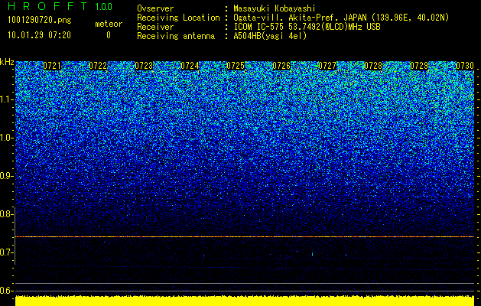Select the A504HB(yagi 4el) antenna text
The height and width of the screenshot is (306, 481).
(x=270, y=36)
